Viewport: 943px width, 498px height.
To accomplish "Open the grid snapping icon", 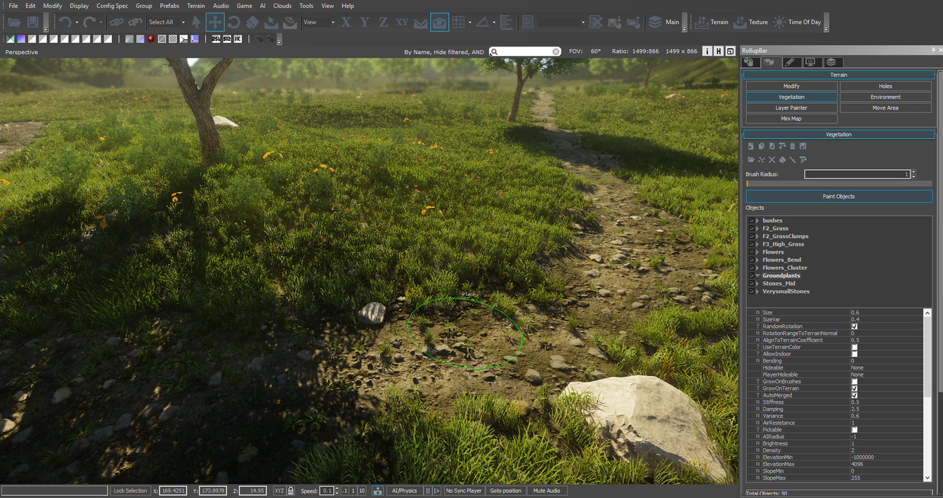I will coord(458,22).
